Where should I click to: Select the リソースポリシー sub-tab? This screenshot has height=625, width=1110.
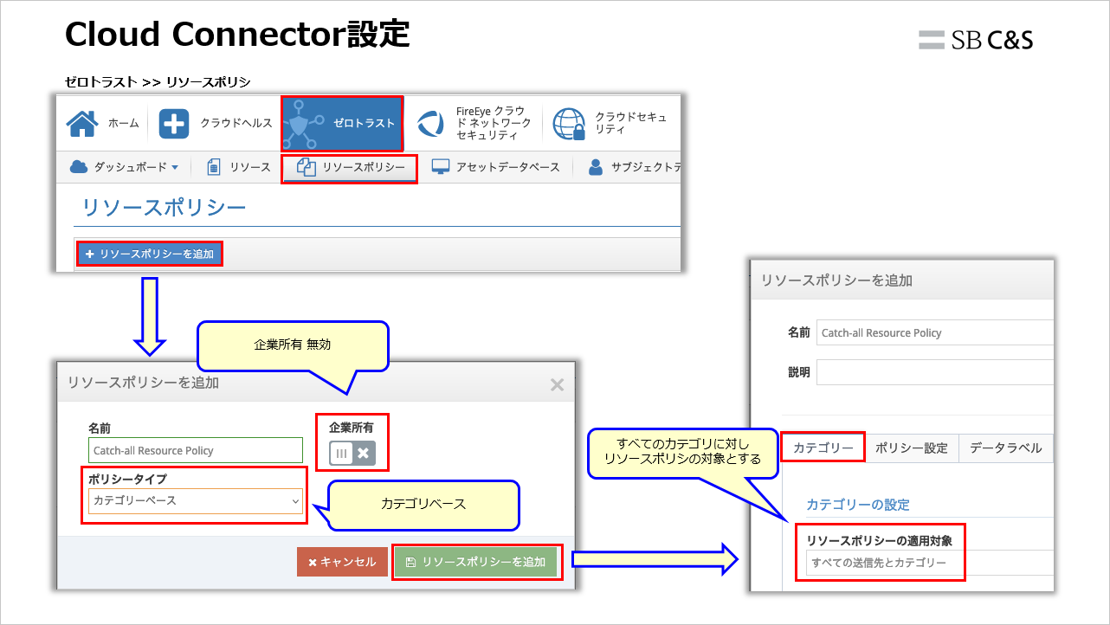point(350,167)
